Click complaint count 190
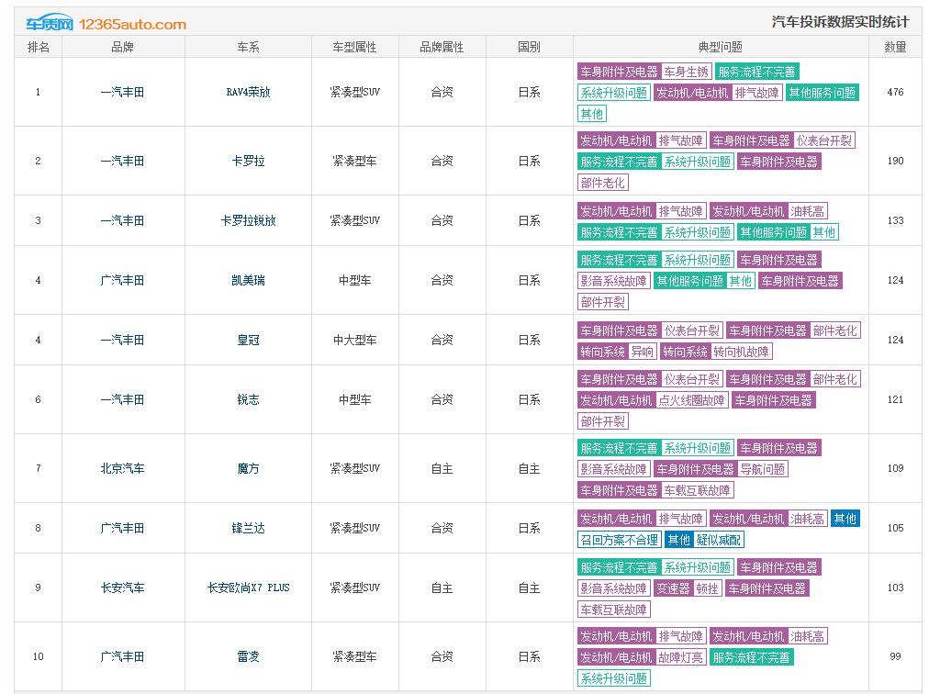 [895, 161]
